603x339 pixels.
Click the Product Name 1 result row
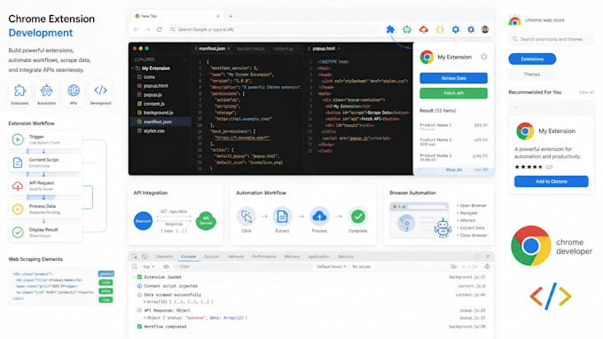[453, 126]
